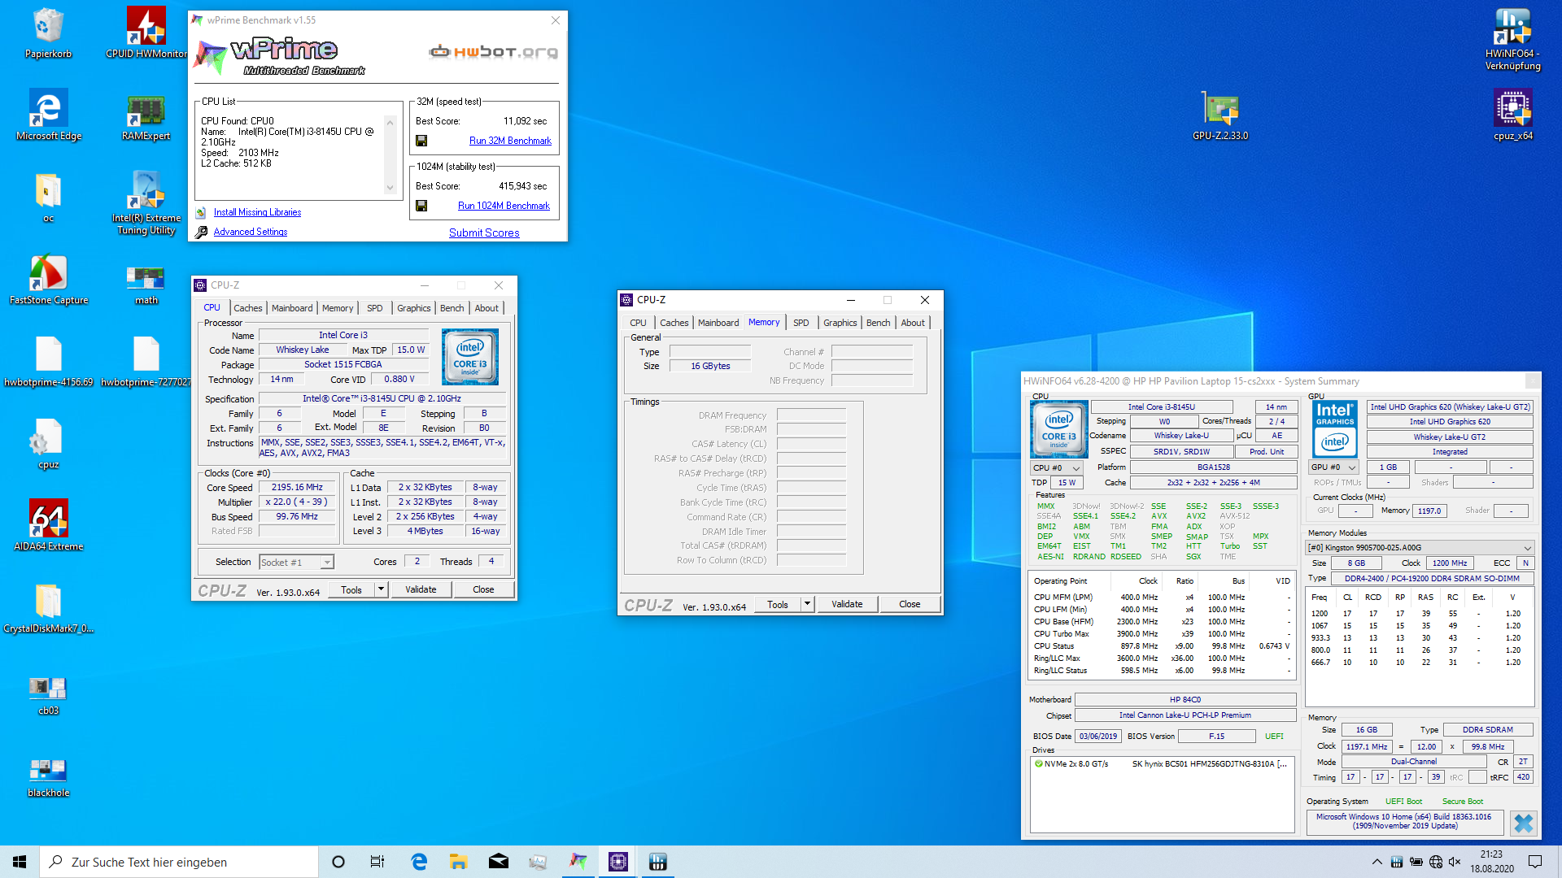Image resolution: width=1562 pixels, height=878 pixels.
Task: Show hidden system tray icons
Action: pyautogui.click(x=1377, y=862)
